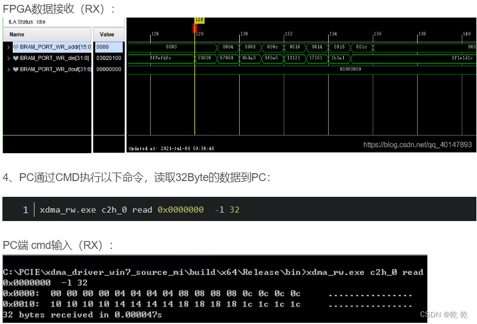The image size is (477, 324).
Task: Click the 0014 address waveform segment
Action: coord(317,47)
